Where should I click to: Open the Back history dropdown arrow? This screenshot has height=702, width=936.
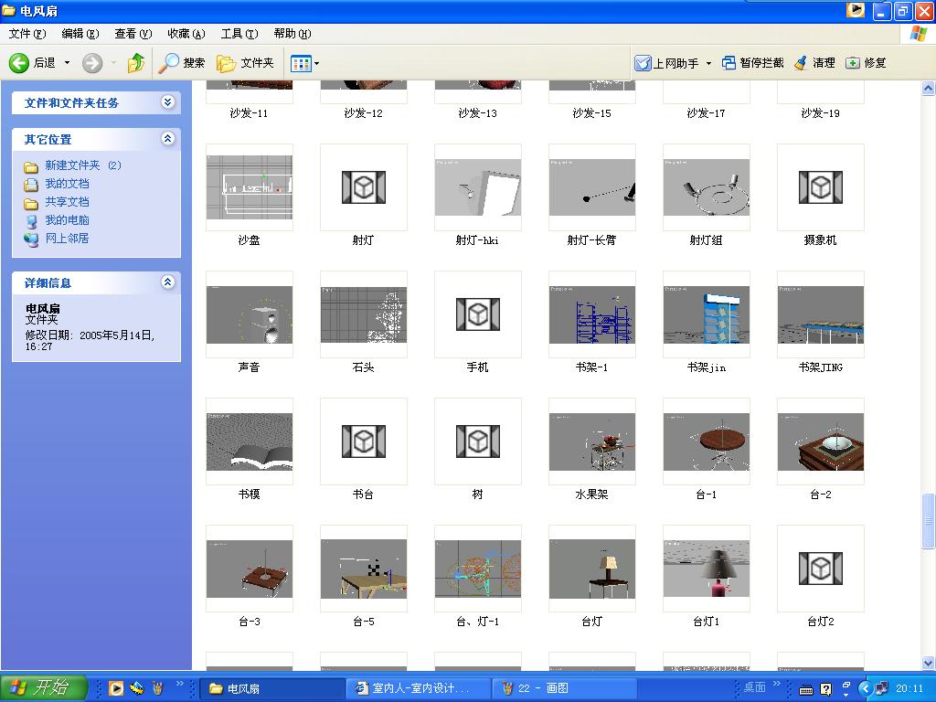point(67,63)
